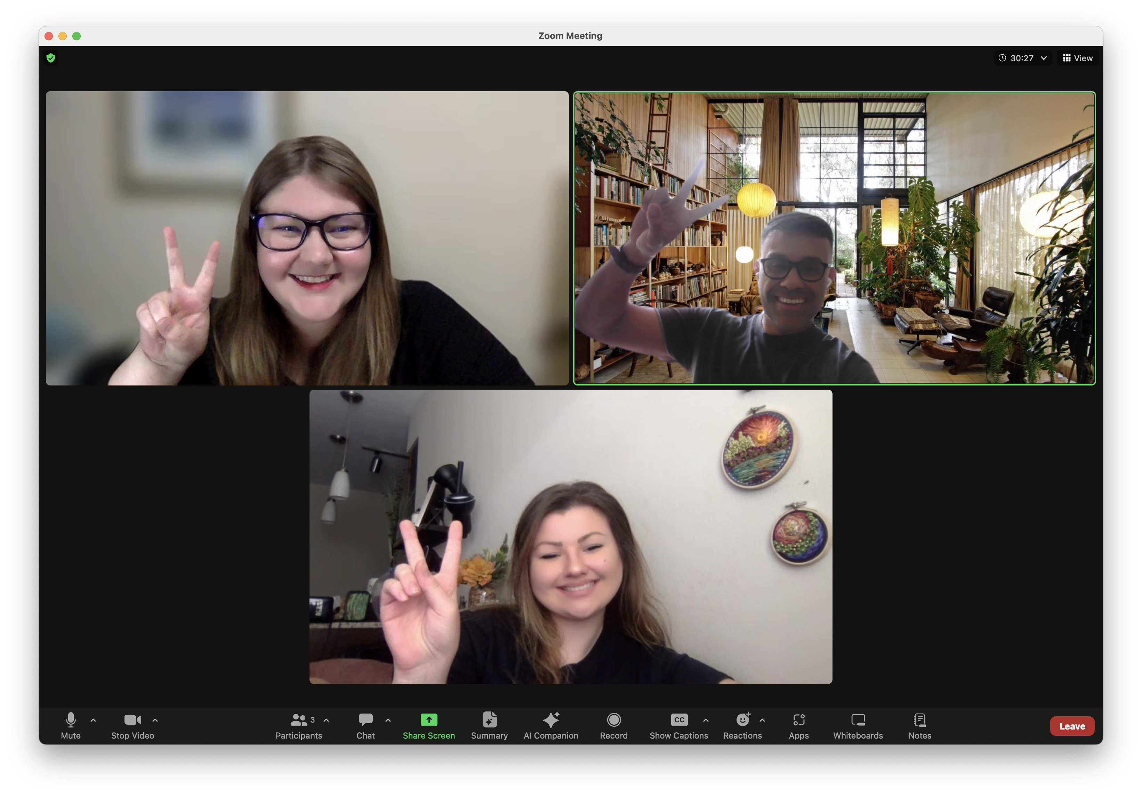Open the Notes icon
This screenshot has width=1142, height=796.
(x=919, y=720)
